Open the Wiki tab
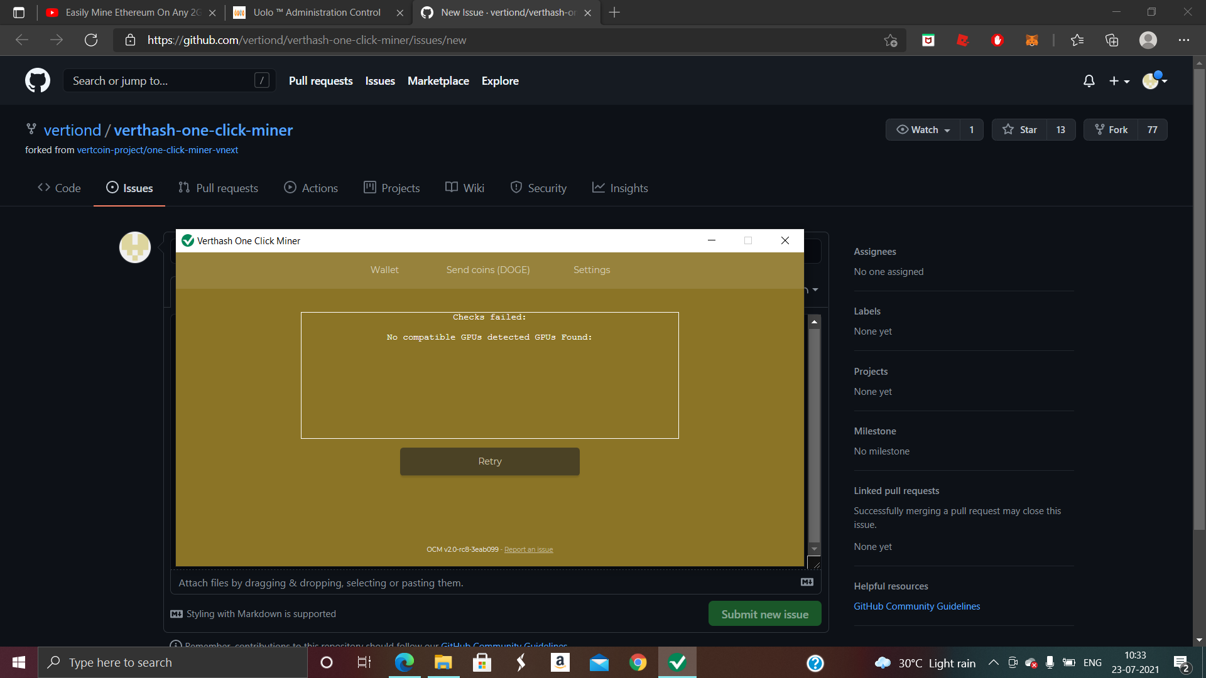 pyautogui.click(x=465, y=188)
